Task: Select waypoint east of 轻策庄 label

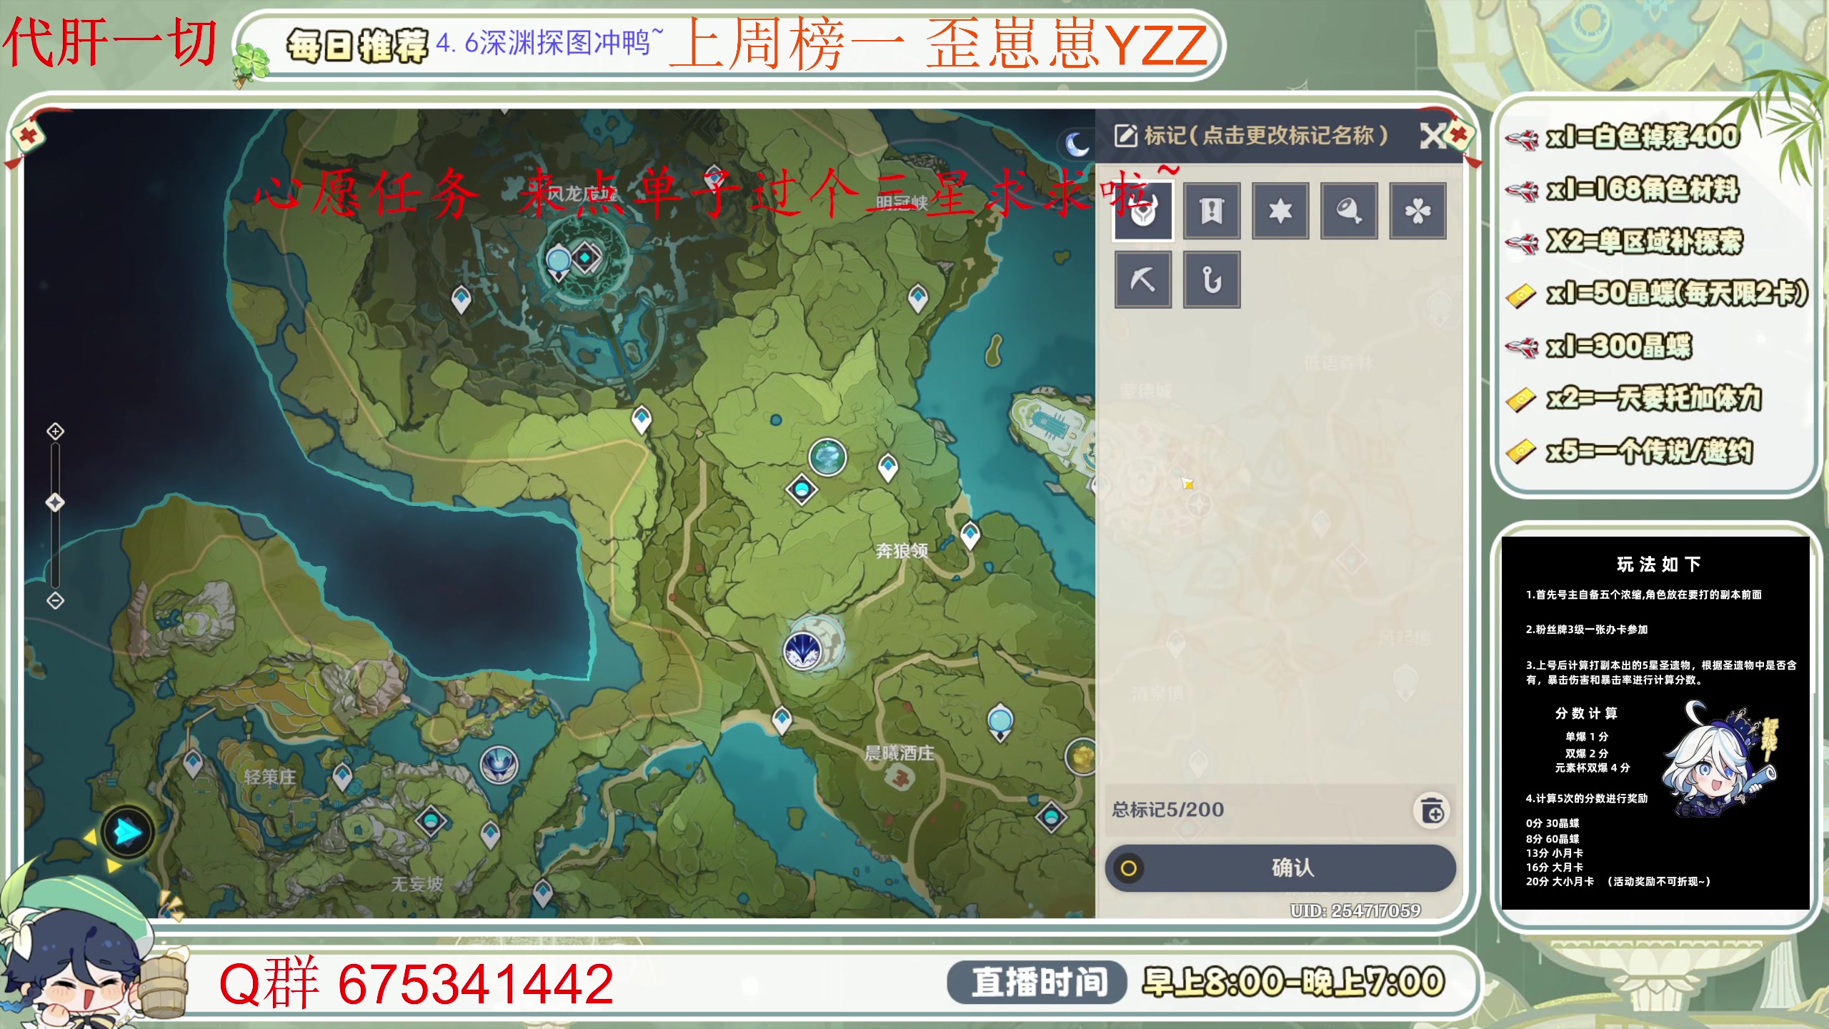Action: pos(343,777)
